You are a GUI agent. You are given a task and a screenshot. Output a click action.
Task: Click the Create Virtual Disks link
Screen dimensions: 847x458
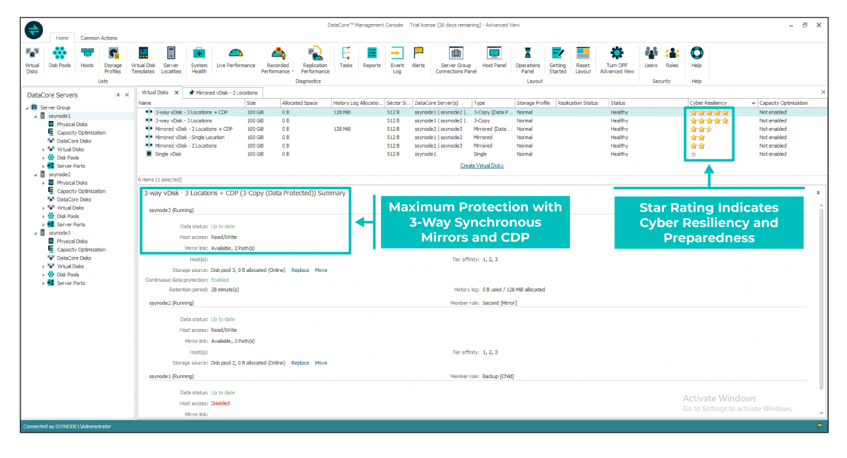(482, 166)
